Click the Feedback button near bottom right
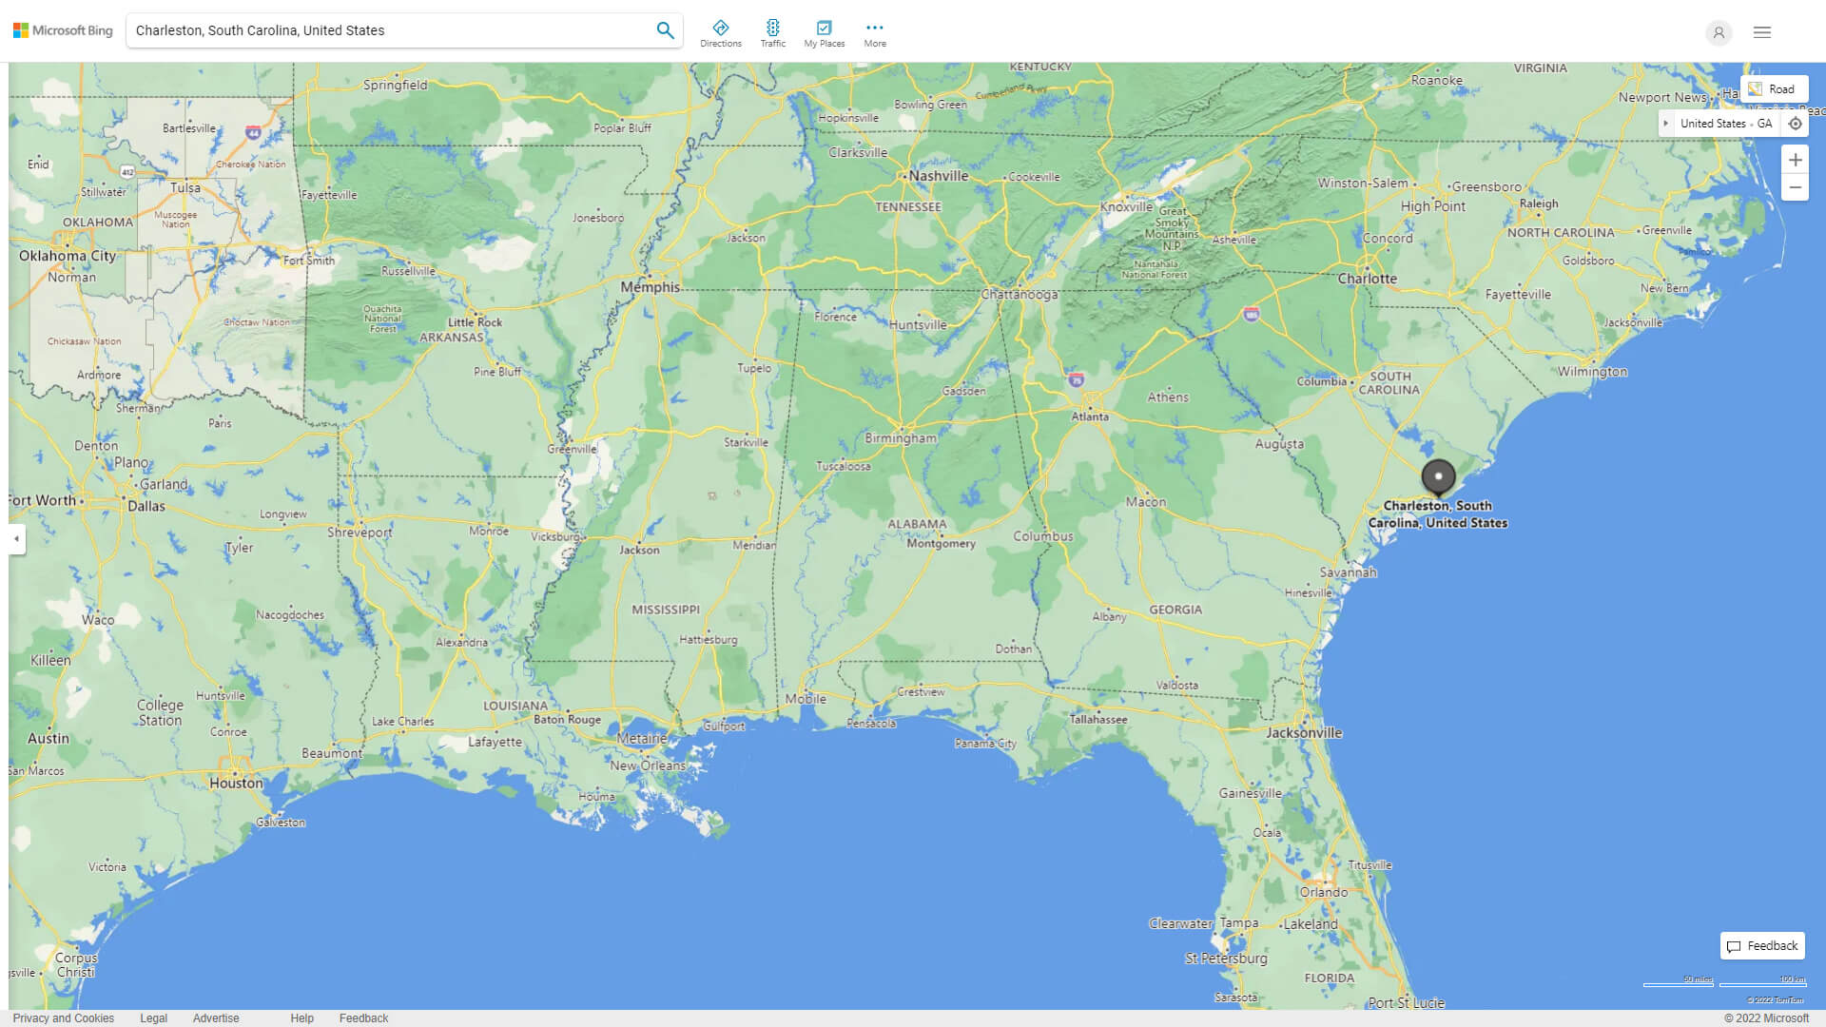This screenshot has height=1027, width=1826. pos(1761,945)
